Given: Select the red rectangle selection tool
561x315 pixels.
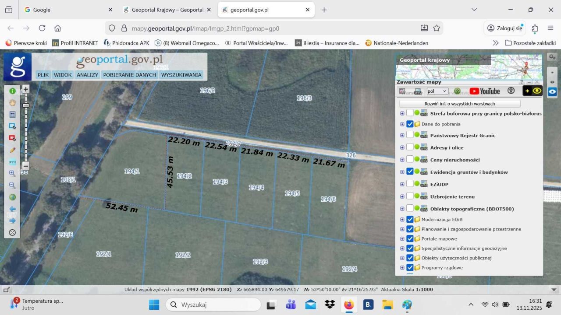Looking at the screenshot, I should [12, 138].
